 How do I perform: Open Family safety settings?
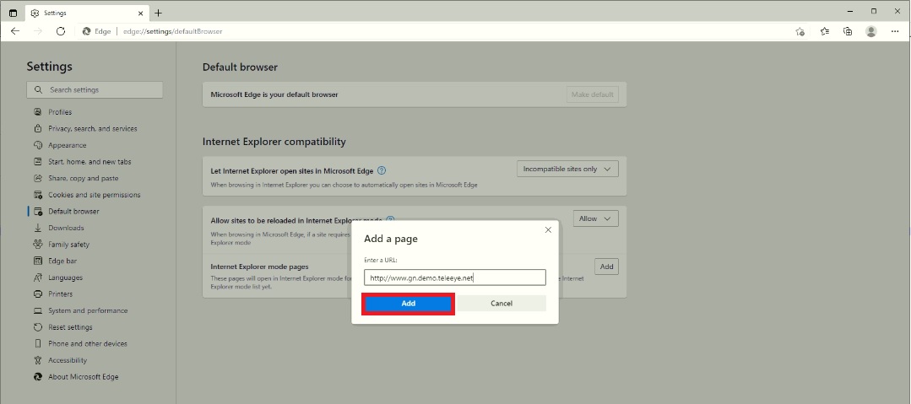[68, 245]
